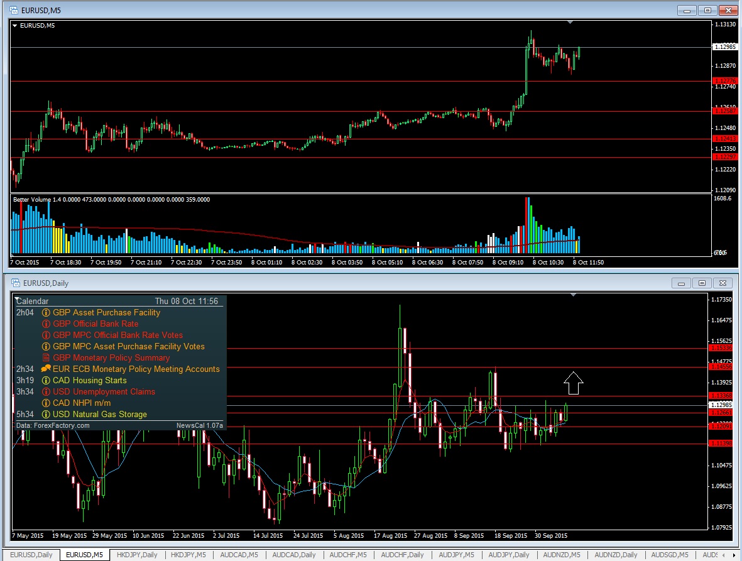Click the Better Volume 1.4 indicator label

click(111, 200)
